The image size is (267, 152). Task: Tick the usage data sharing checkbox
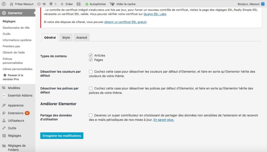click(90, 115)
